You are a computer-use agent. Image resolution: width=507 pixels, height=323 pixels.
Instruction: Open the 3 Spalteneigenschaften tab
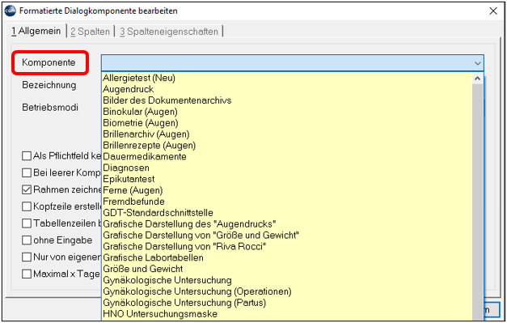(169, 32)
